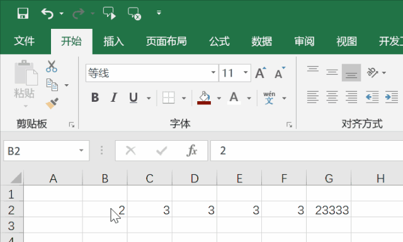
Task: Open the 文件 tab
Action: click(x=24, y=41)
